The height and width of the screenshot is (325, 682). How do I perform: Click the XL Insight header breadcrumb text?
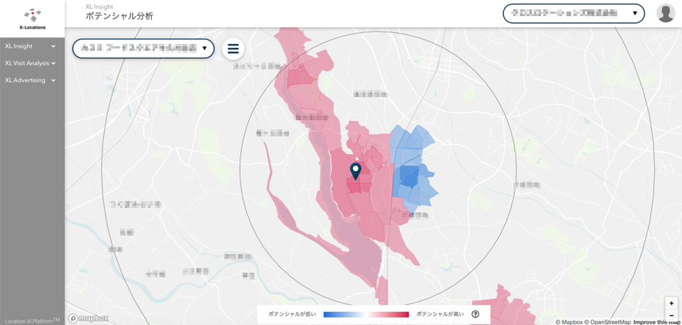[x=99, y=6]
